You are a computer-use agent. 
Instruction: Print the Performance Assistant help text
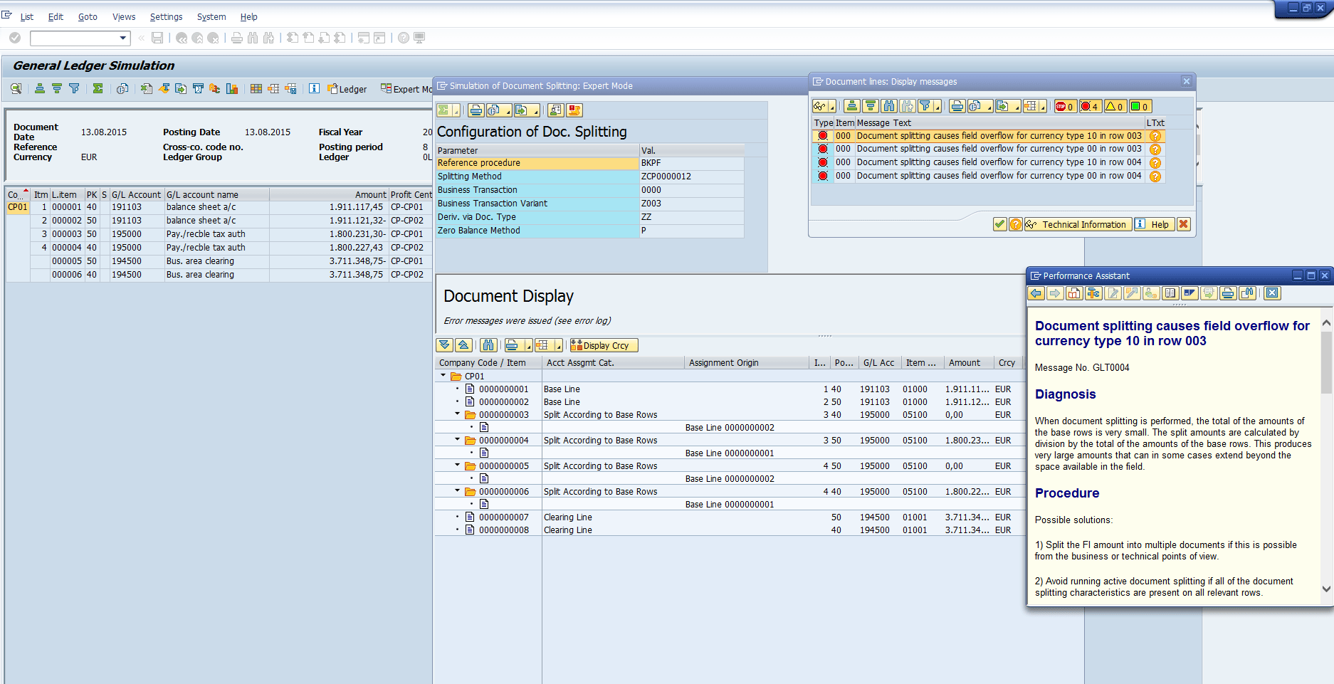click(x=1228, y=293)
